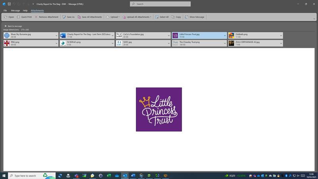The image size is (318, 179).
Task: Open the dropdown arrow for RNLI.png
Action: (x=56, y=43)
